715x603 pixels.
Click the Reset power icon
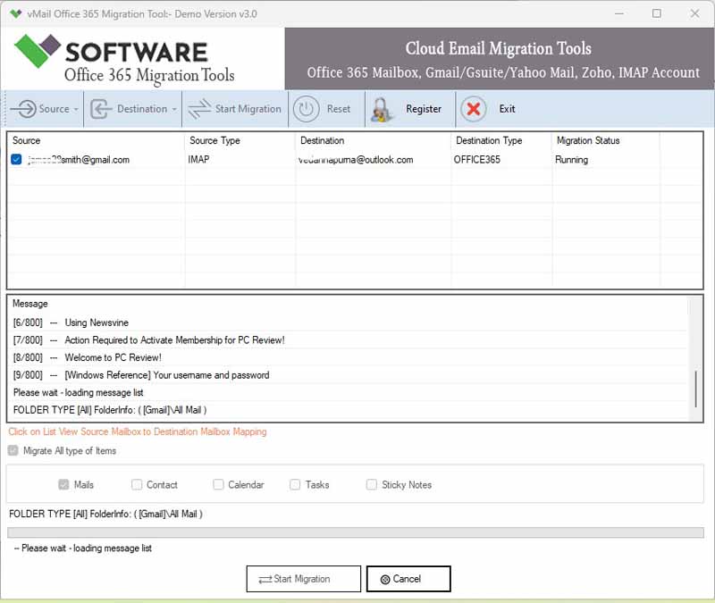tap(306, 109)
